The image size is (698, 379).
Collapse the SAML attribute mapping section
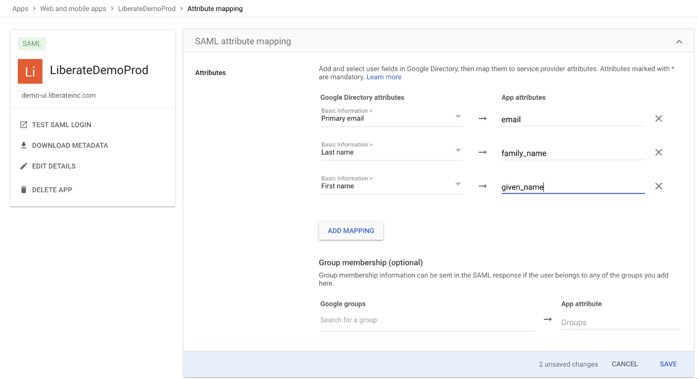(679, 41)
